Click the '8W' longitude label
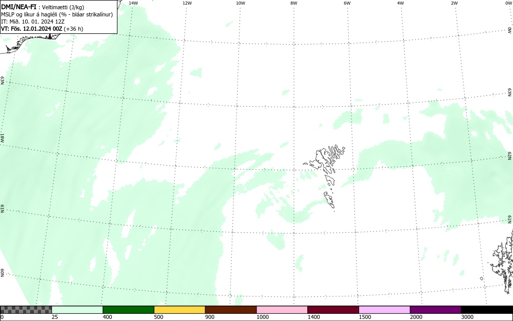This screenshot has height=321, width=513. coord(294,3)
